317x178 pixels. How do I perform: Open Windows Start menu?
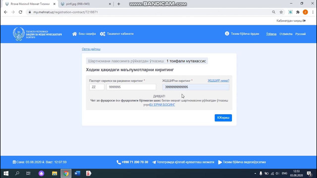coord(6,174)
